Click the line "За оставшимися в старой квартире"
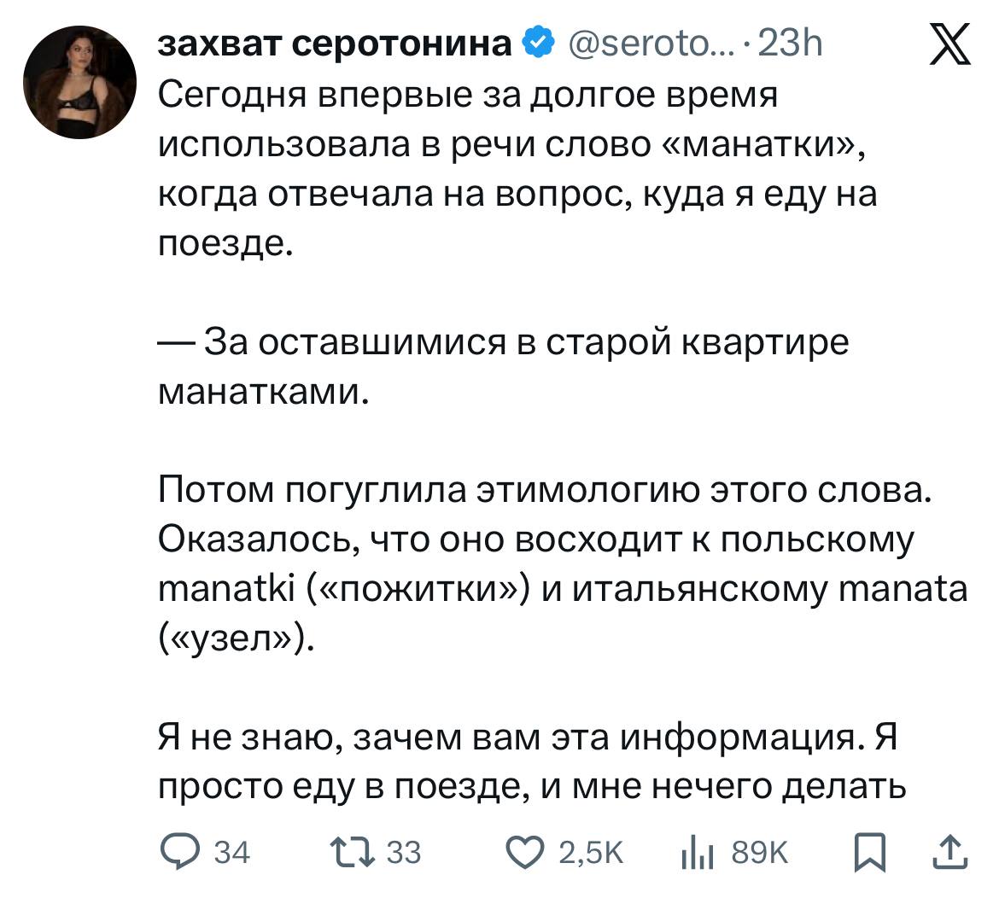Viewport: 999px width, 898px height. coord(504,343)
